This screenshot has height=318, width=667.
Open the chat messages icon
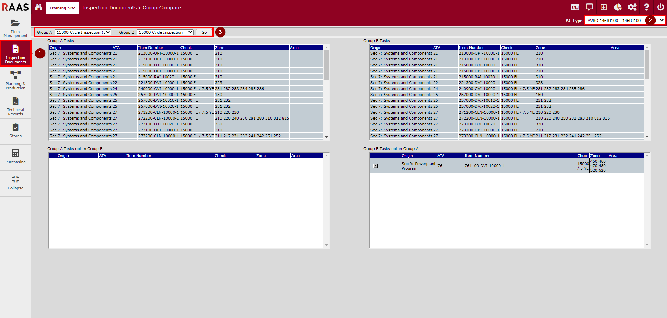589,7
